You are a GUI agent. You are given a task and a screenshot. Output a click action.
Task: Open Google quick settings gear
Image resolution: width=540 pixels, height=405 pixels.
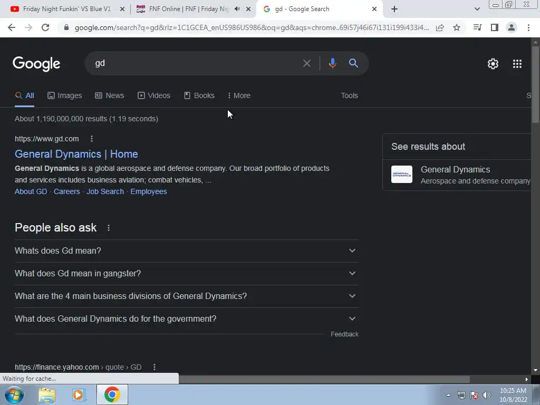493,64
